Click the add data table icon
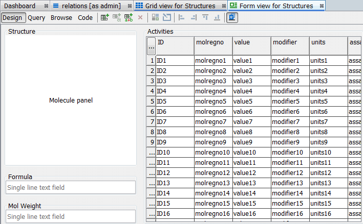The height and width of the screenshot is (224, 363). tap(104, 17)
